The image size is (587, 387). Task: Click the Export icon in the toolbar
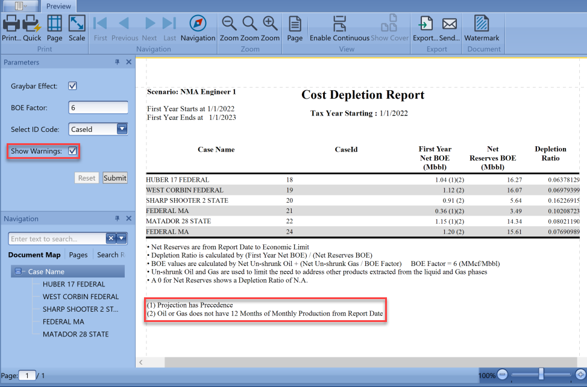(425, 25)
